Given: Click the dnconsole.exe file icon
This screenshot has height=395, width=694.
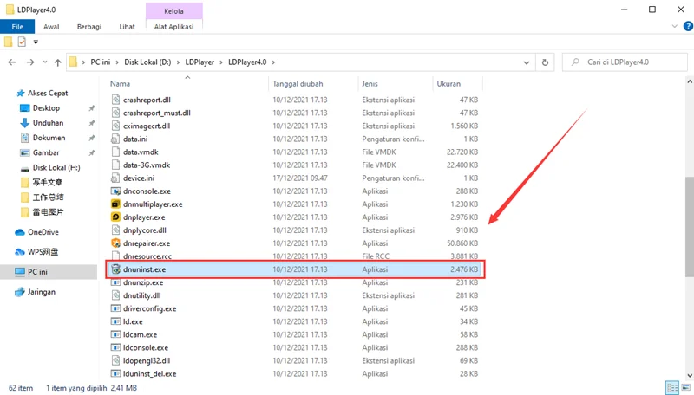Looking at the screenshot, I should (x=115, y=191).
